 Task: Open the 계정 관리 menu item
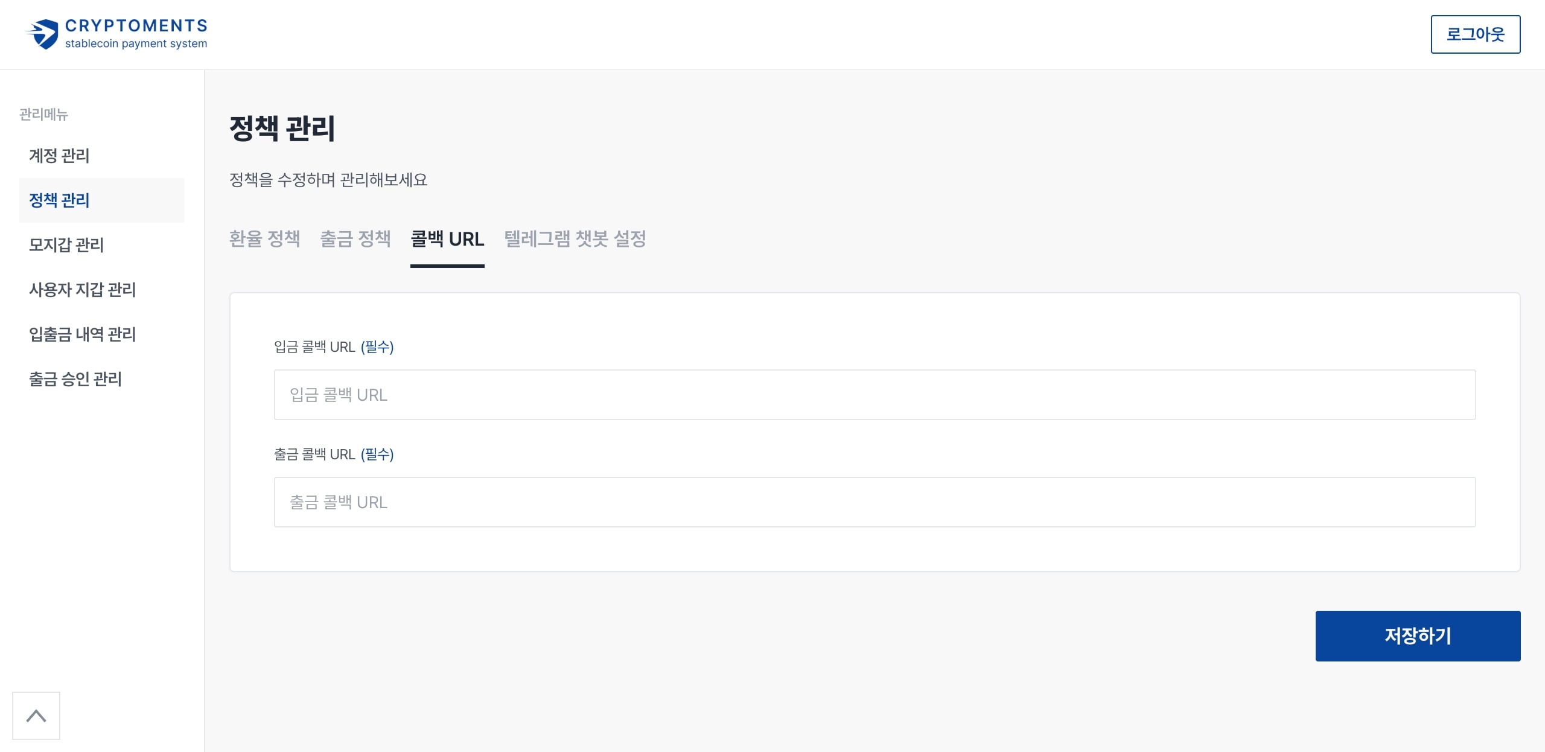pos(59,156)
